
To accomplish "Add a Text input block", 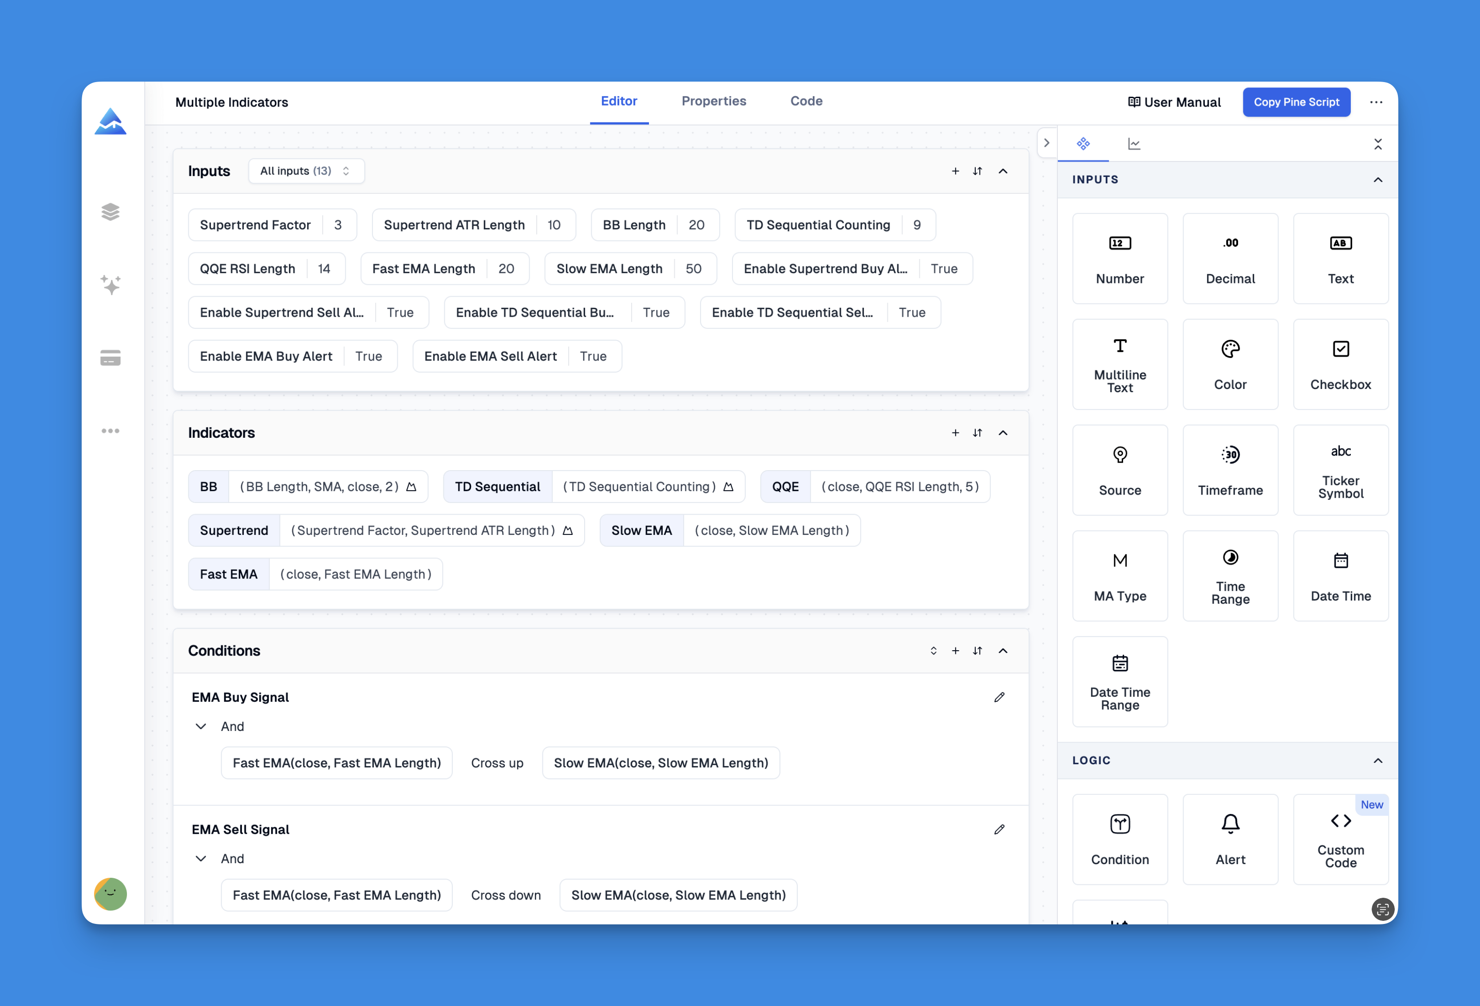I will coord(1341,258).
